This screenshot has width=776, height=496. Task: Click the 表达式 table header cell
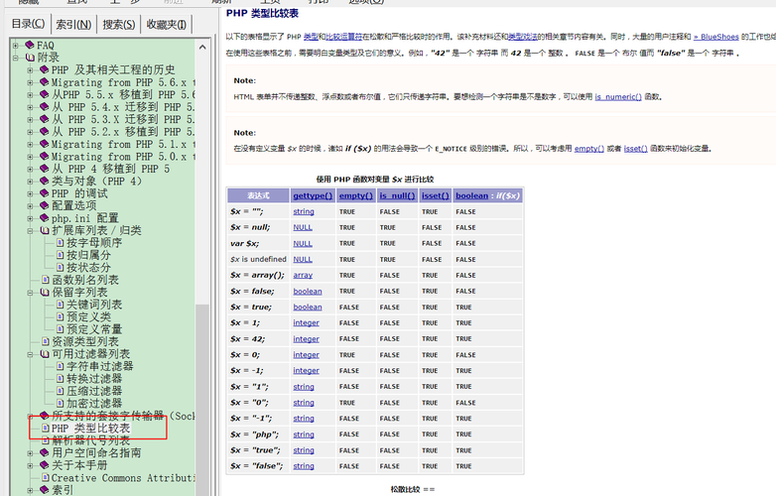click(258, 195)
